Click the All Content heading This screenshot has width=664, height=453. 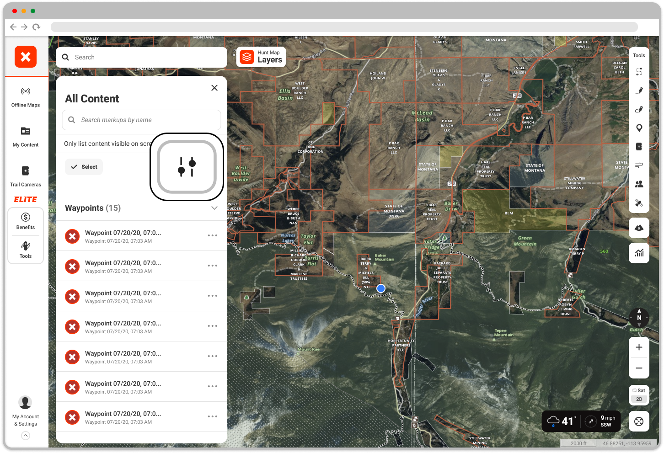click(x=92, y=99)
